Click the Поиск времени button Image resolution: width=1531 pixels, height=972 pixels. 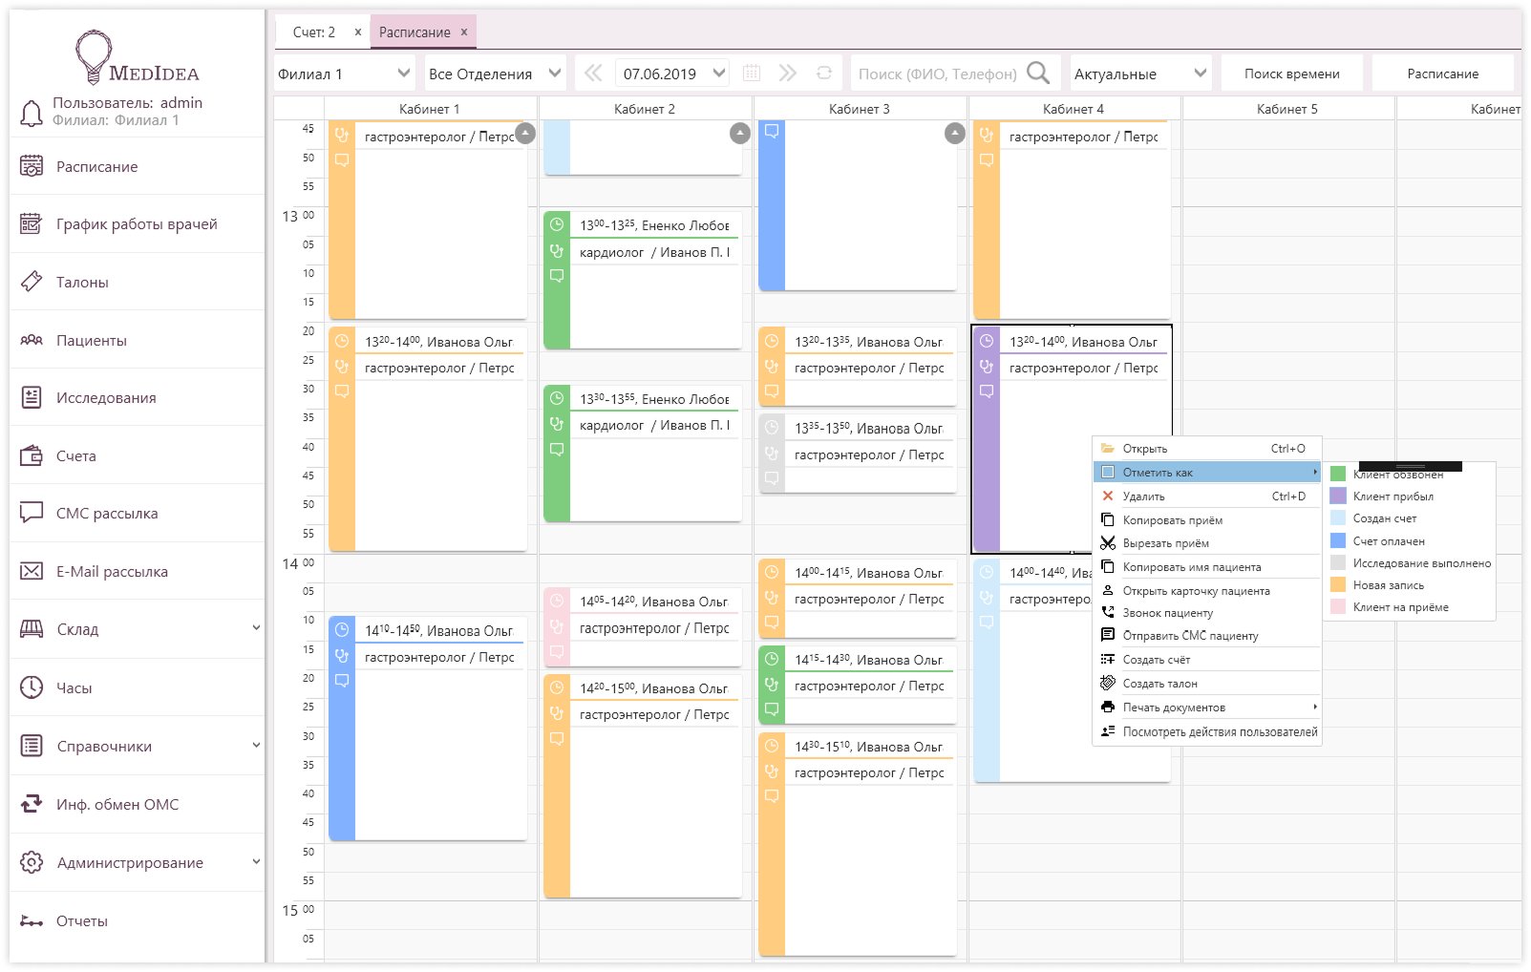coord(1291,74)
